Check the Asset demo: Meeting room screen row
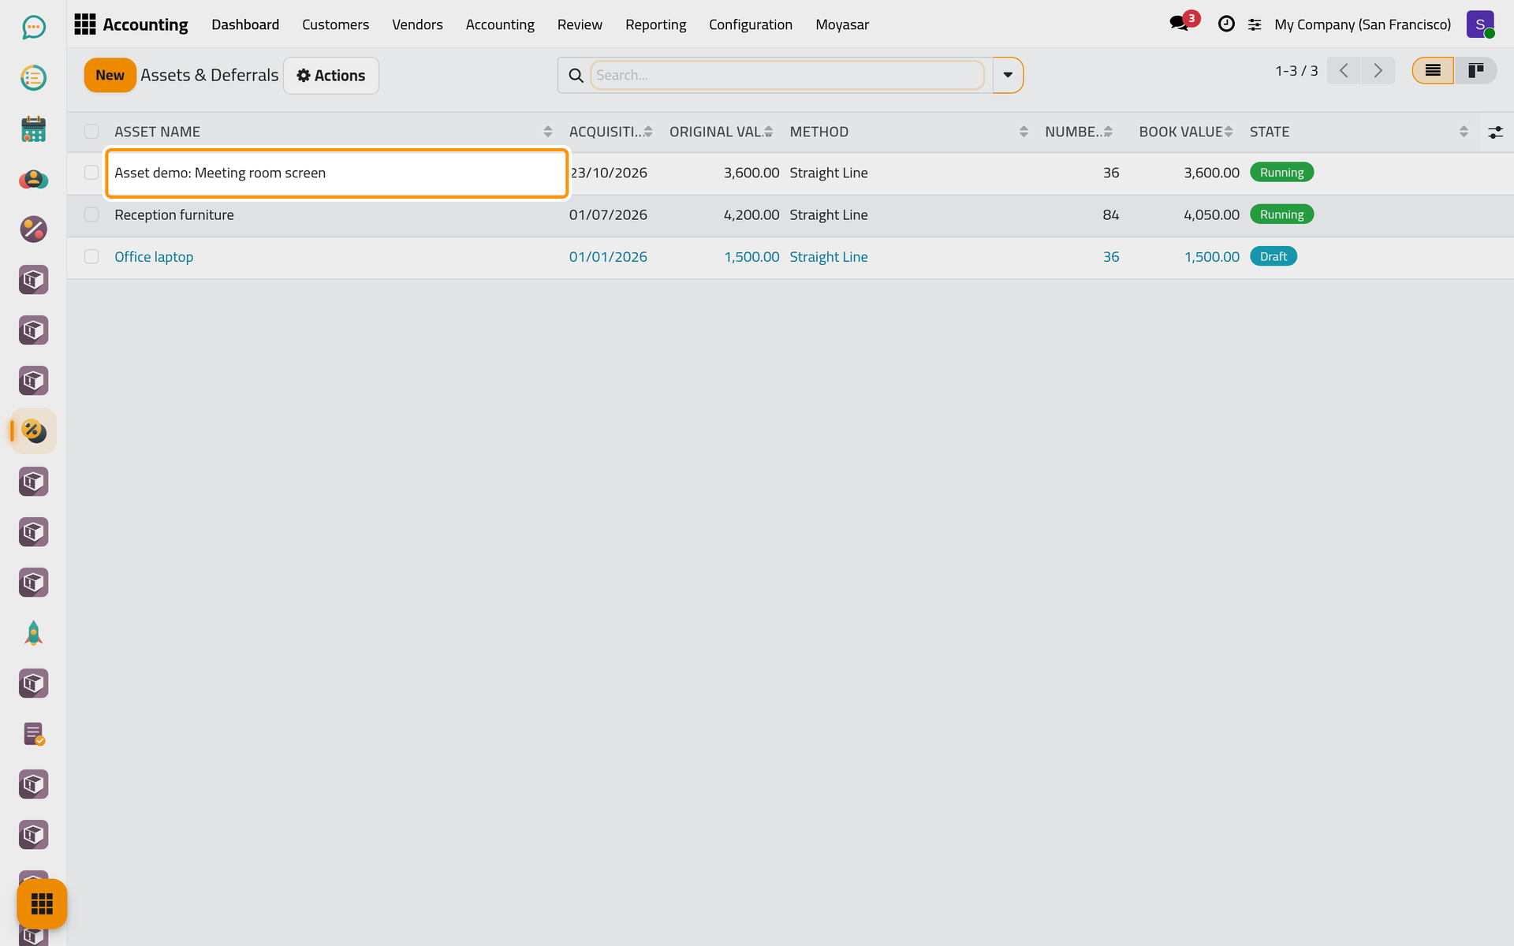 pyautogui.click(x=91, y=173)
